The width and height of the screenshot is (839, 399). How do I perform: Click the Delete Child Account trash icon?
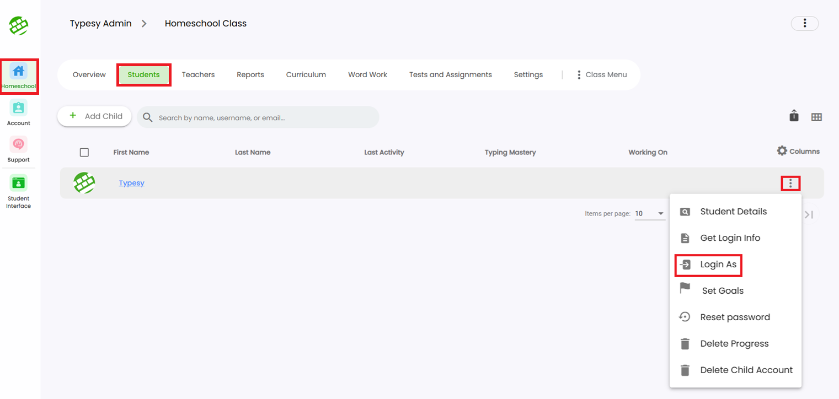685,370
